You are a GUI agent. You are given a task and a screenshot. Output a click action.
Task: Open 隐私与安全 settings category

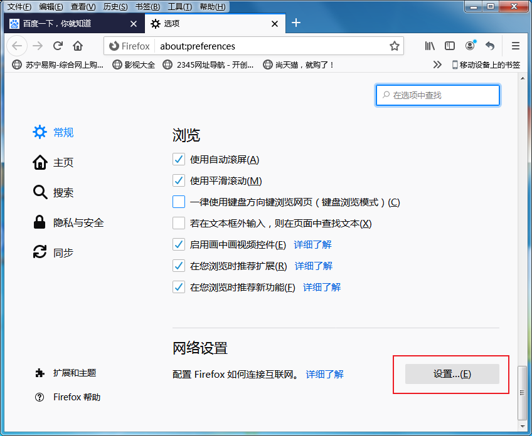point(68,222)
